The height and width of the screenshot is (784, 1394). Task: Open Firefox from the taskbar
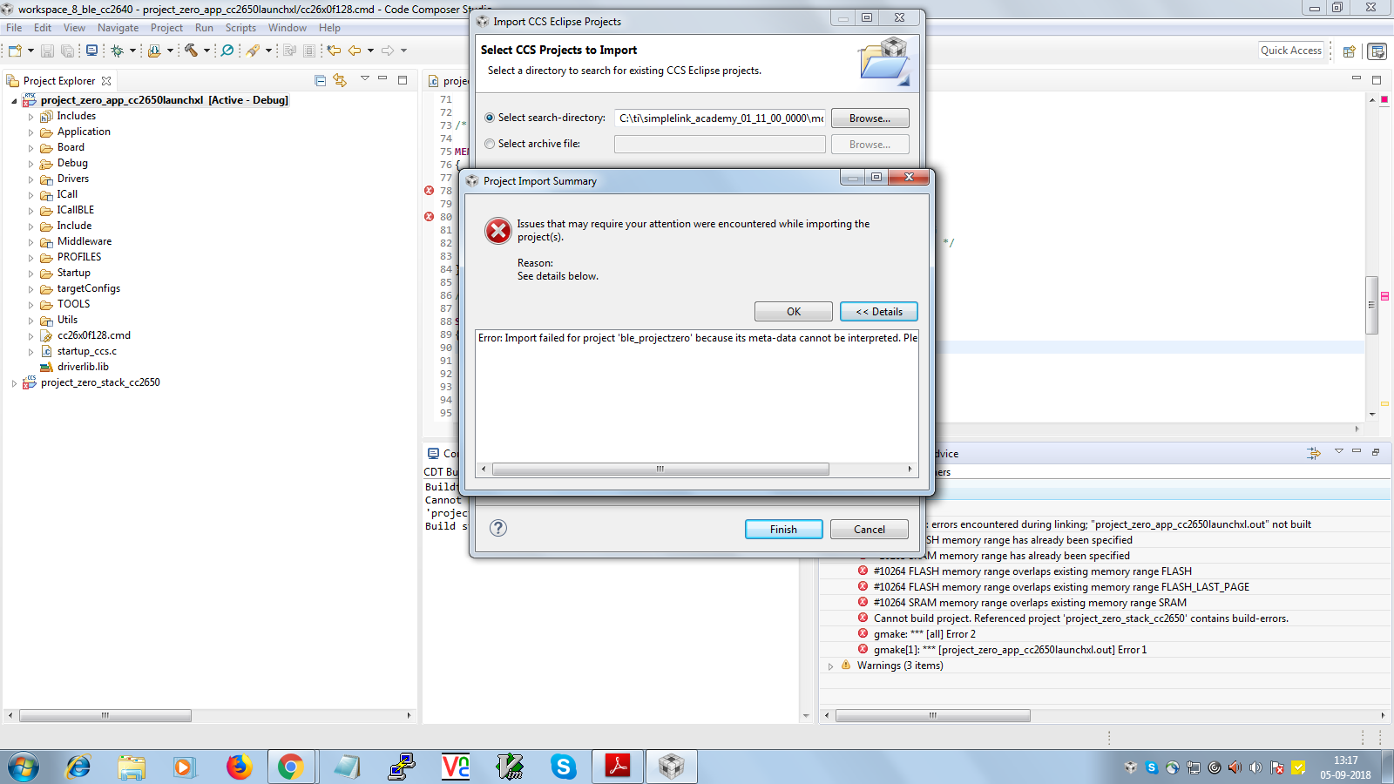(x=239, y=767)
